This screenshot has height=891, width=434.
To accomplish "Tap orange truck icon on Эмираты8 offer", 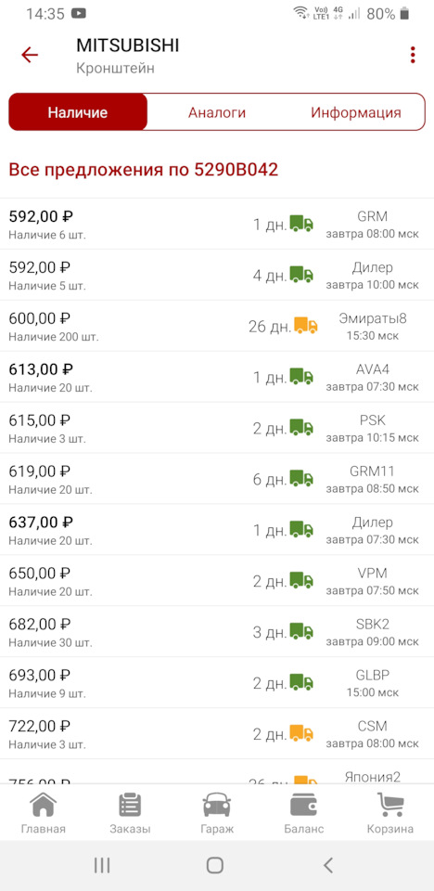I will click(306, 326).
